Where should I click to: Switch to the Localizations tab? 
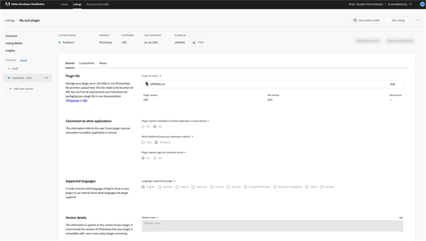coord(86,63)
